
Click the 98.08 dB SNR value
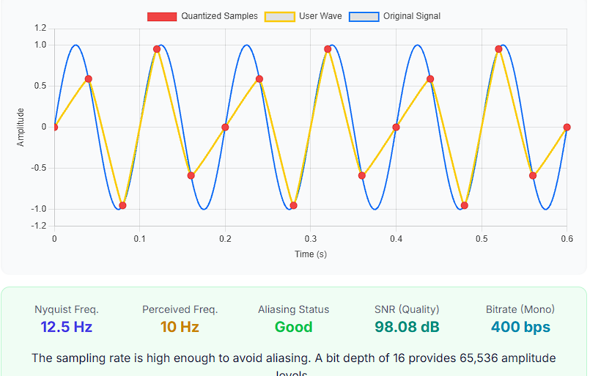coord(407,327)
